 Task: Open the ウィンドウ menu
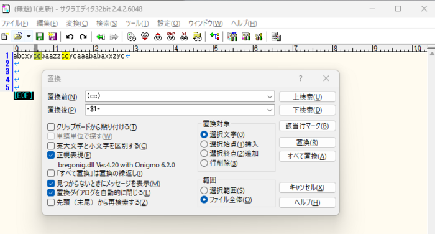pyautogui.click(x=205, y=24)
